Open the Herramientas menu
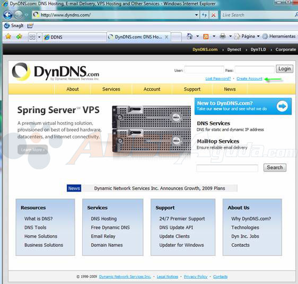The width and height of the screenshot is (298, 284). (279, 36)
